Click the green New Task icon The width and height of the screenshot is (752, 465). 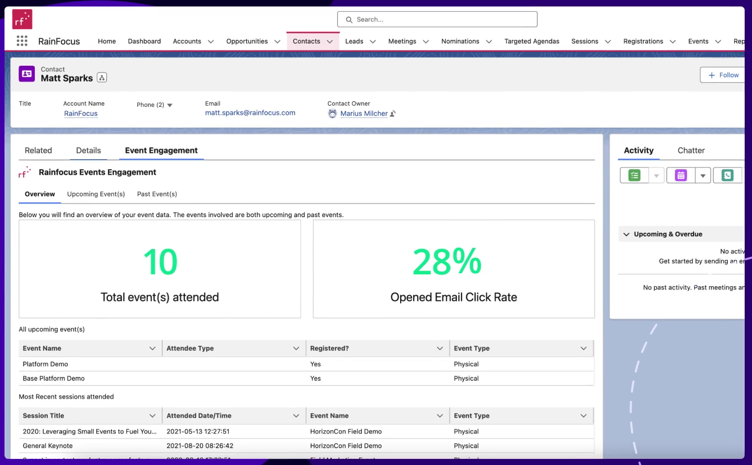pyautogui.click(x=635, y=175)
